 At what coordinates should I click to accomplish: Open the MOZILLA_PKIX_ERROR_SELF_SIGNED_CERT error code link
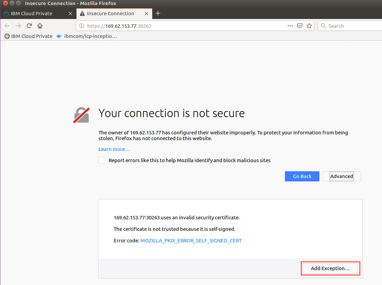pyautogui.click(x=191, y=241)
